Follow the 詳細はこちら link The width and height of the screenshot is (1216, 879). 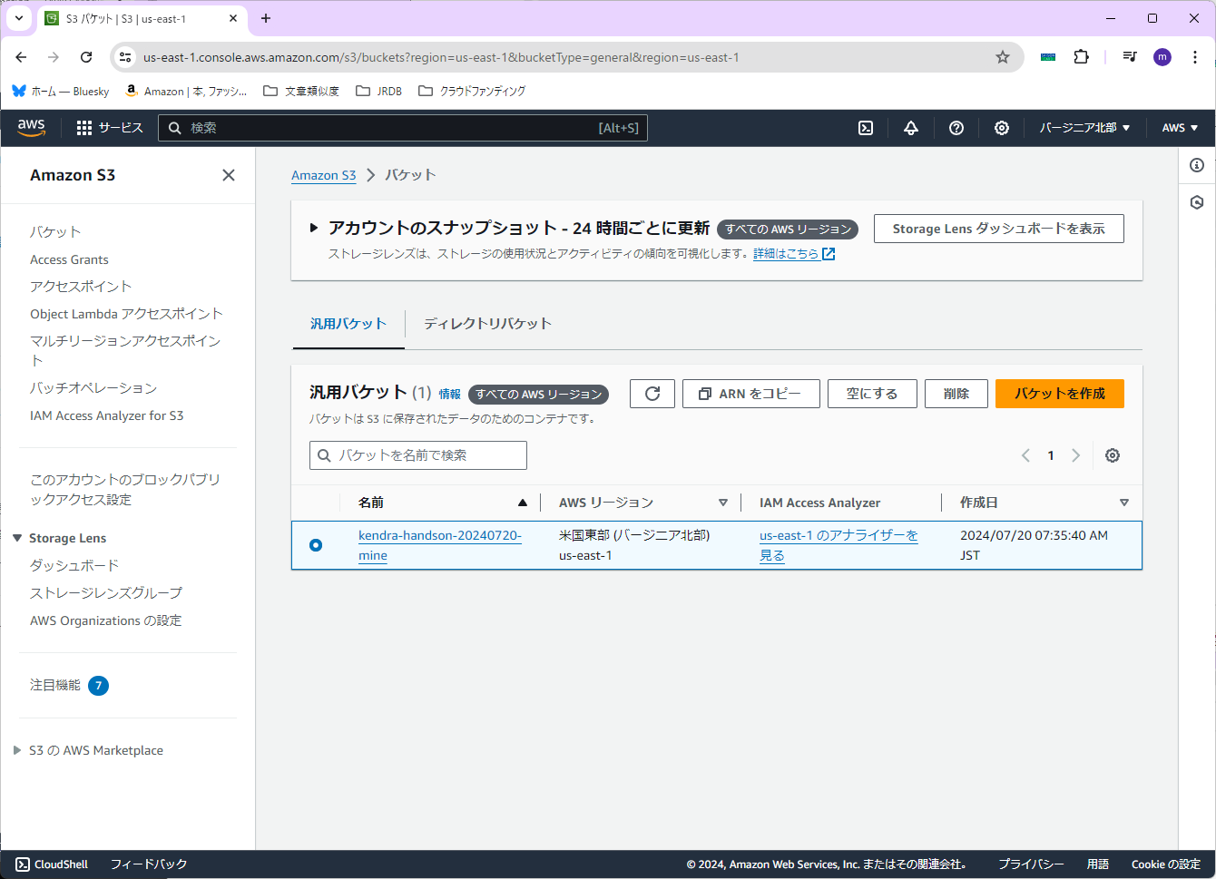pyautogui.click(x=794, y=254)
